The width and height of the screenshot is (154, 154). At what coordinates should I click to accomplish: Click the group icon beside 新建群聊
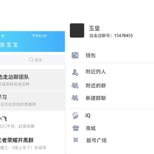[x=75, y=98]
